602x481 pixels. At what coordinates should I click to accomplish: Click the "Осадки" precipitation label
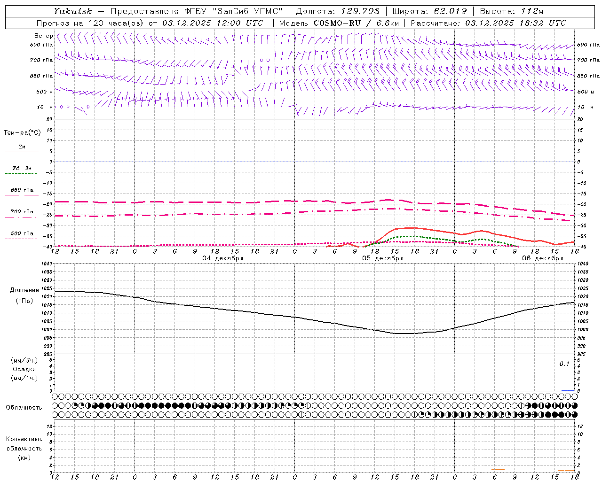click(24, 369)
